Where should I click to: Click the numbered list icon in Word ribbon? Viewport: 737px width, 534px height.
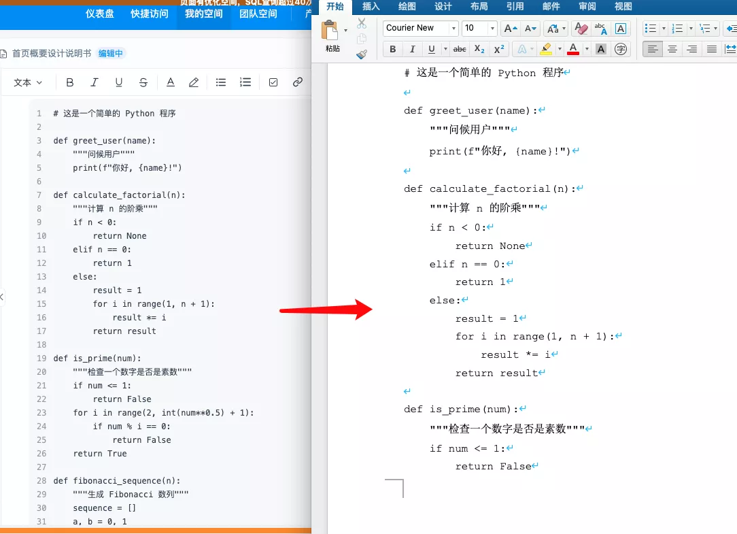click(x=677, y=28)
